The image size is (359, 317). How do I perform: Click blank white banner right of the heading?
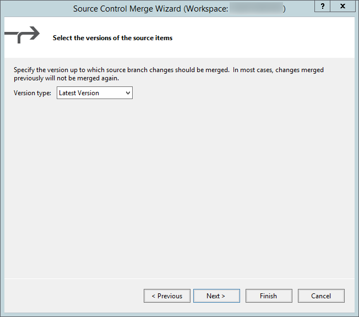[x=264, y=38]
